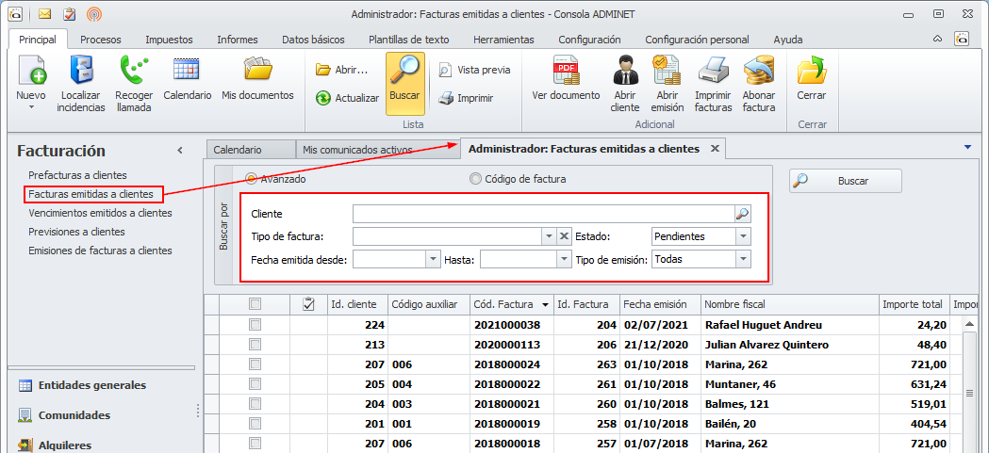Click the Abrir cliente icon
This screenshot has height=453, width=989.
[x=625, y=70]
